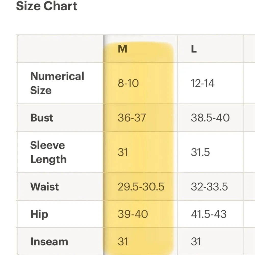The width and height of the screenshot is (255, 255).
Task: Click the Bust row label
Action: (42, 118)
